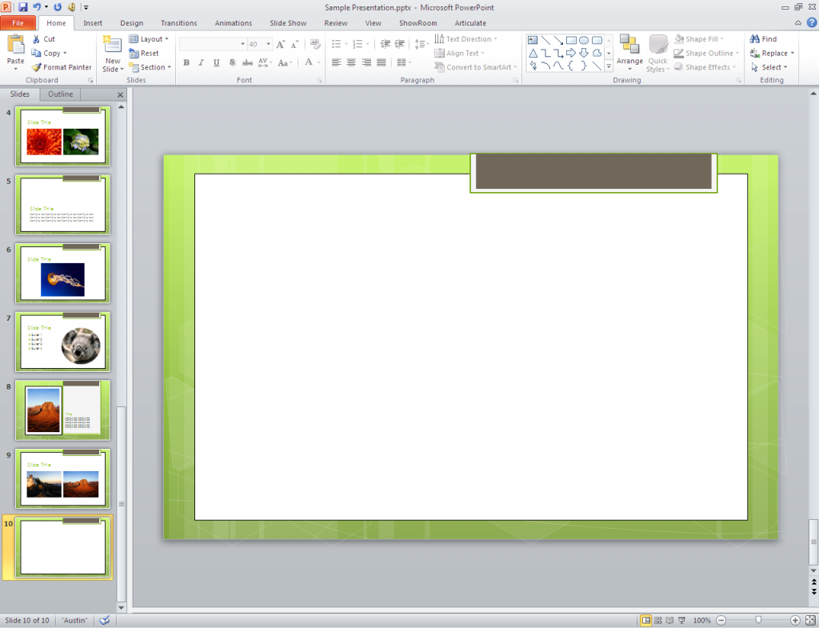The image size is (819, 628).
Task: Toggle Normal view button in status bar
Action: 645,620
